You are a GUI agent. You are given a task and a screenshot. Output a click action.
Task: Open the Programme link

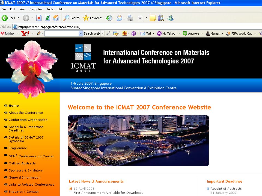point(18,148)
